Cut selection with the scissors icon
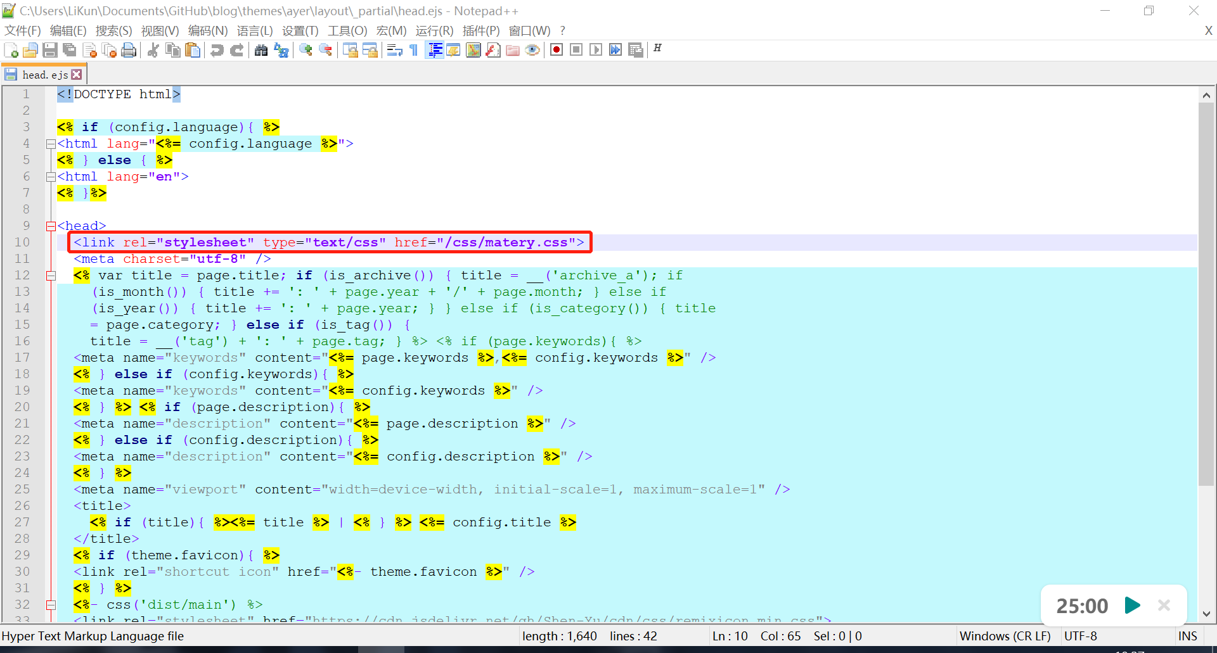The width and height of the screenshot is (1217, 653). point(153,50)
